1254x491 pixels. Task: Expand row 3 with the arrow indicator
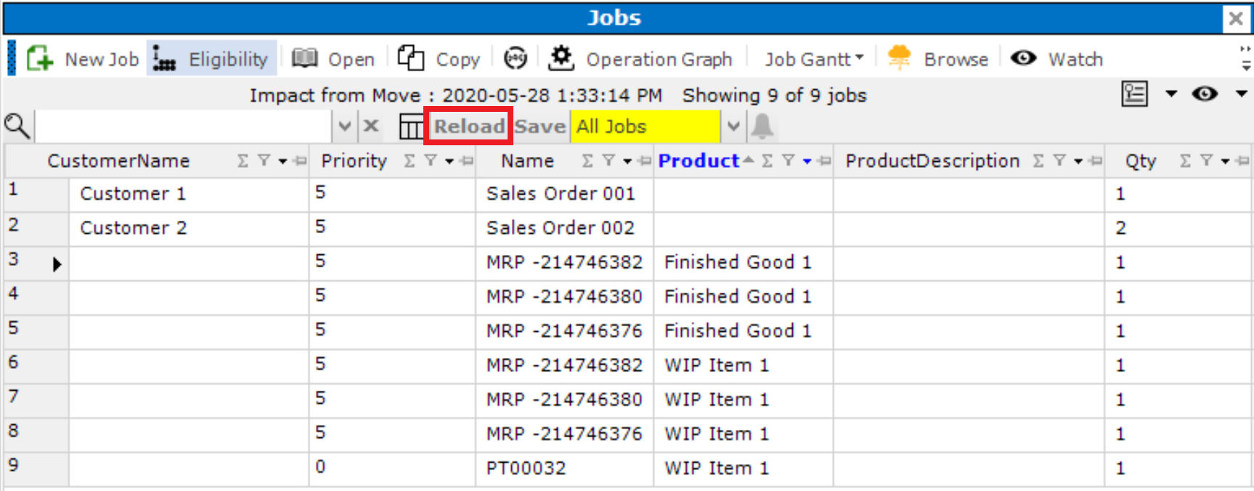pos(57,264)
